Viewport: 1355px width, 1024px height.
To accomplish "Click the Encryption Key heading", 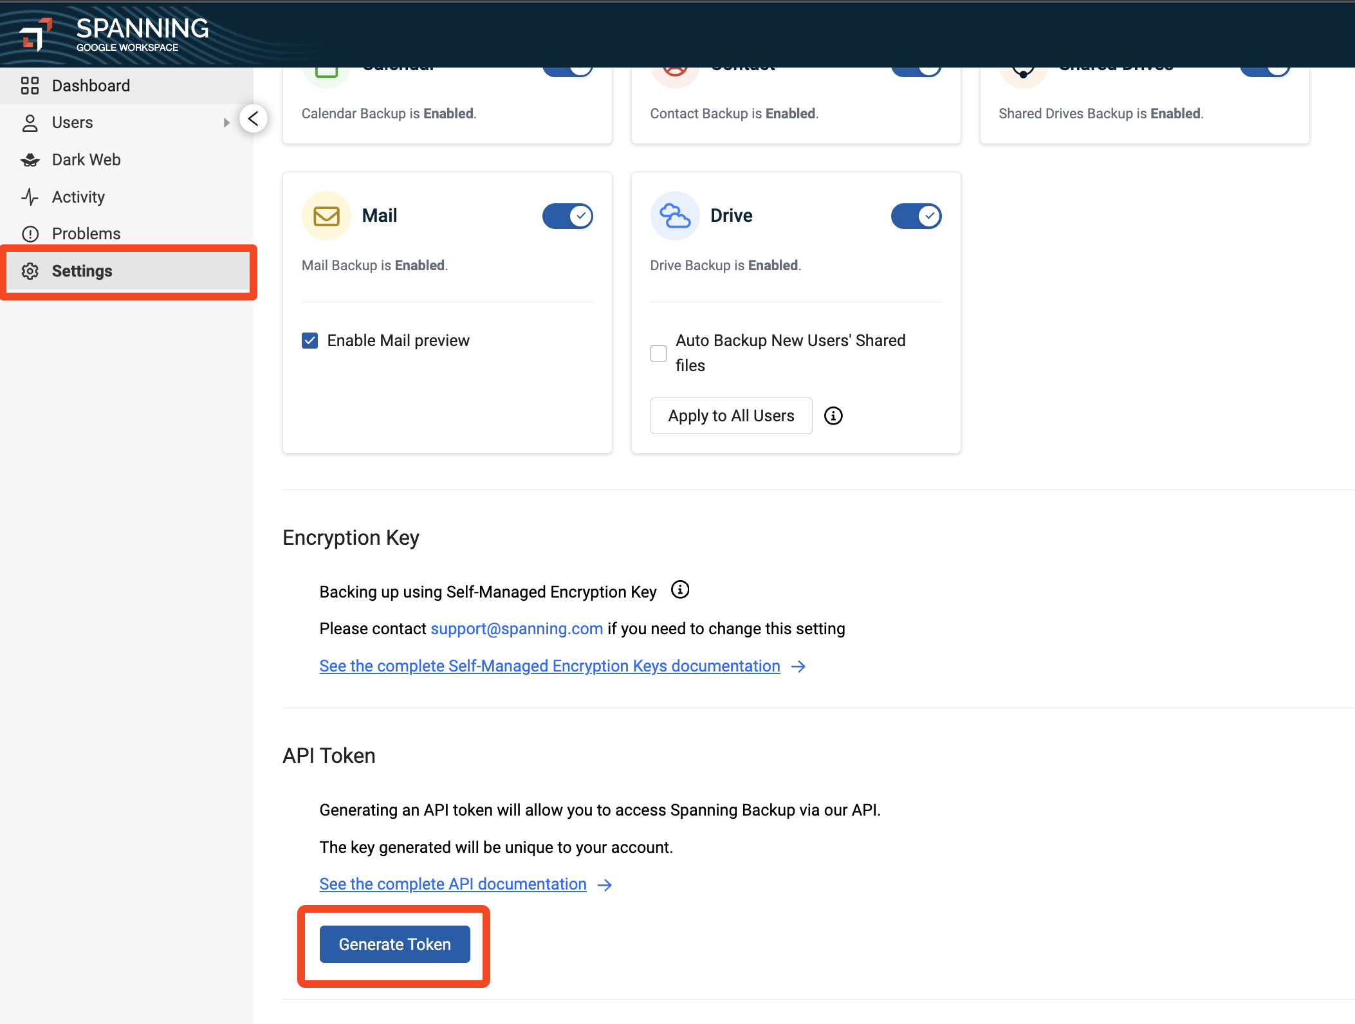I will 351,537.
